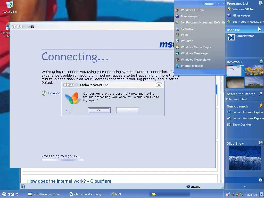Click Yes to try contacting MSN again
Screen dimensions: 264x198
(x=99, y=110)
